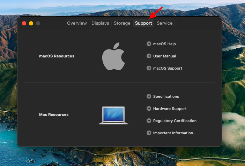
Task: Click the macOS Resources heading
Action: [57, 56]
